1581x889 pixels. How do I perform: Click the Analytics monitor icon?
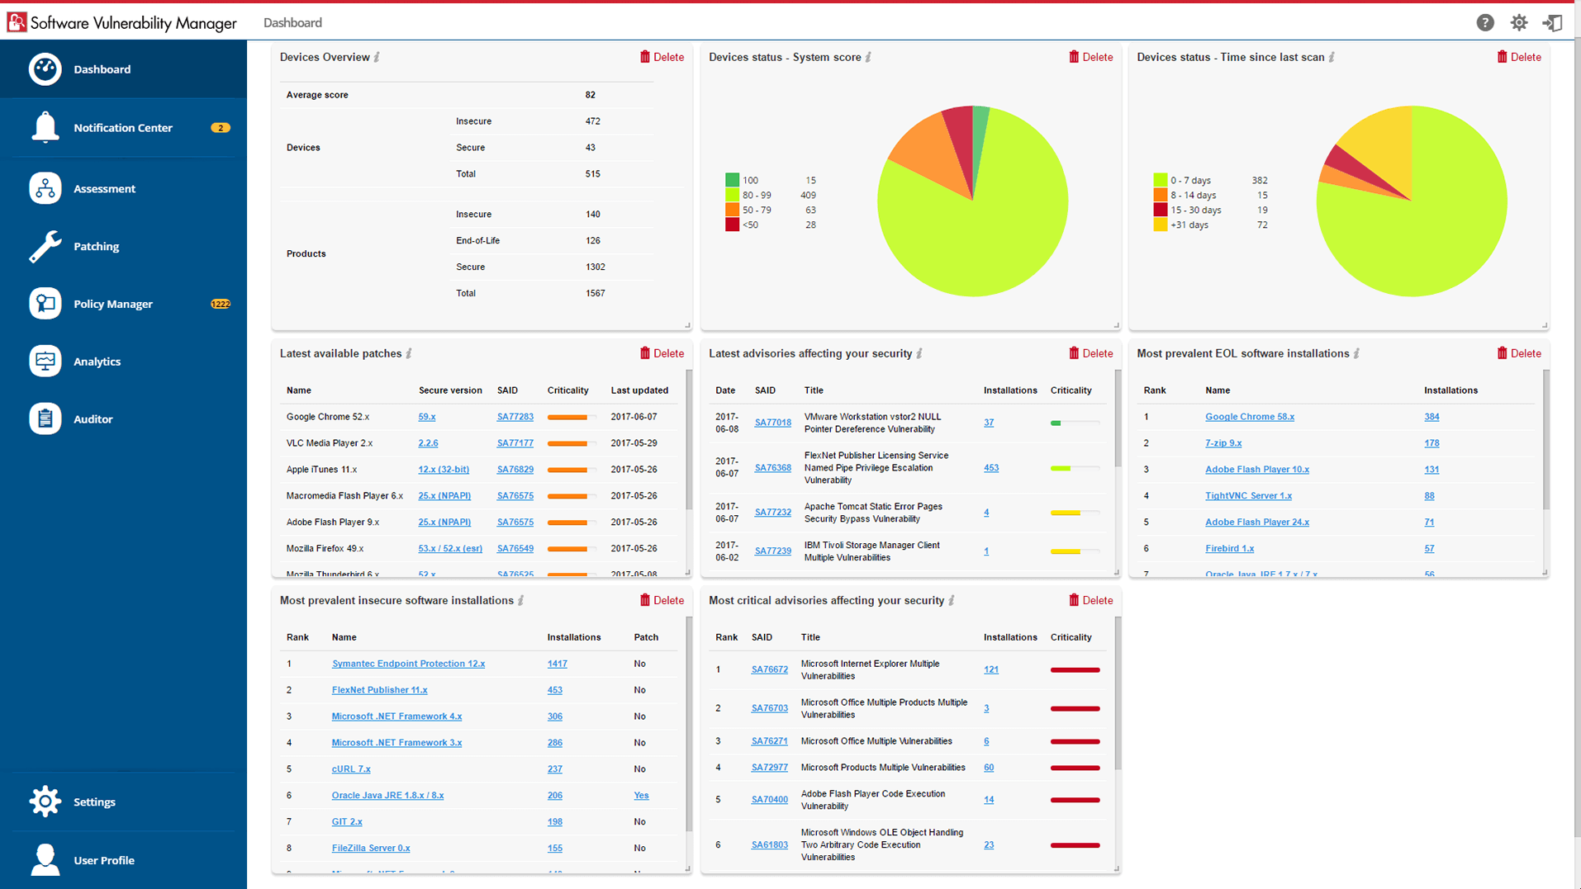point(45,361)
